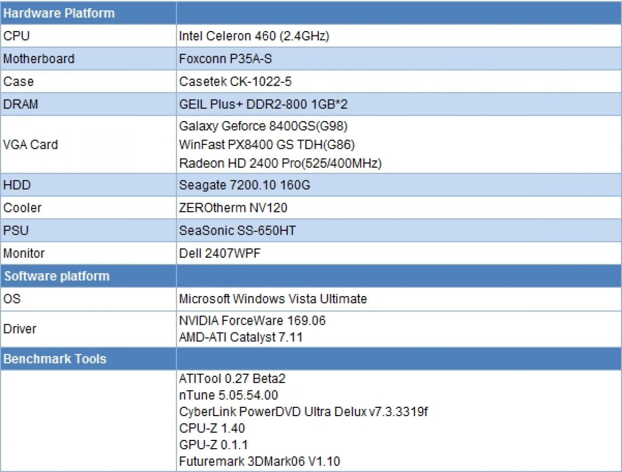Select 'AMD-ATI Catalyst 7.11' line
622x472 pixels.
[241, 337]
